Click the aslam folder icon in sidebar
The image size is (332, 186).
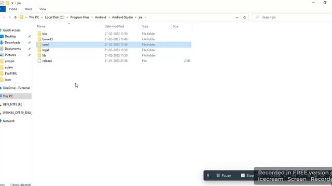point(2,67)
